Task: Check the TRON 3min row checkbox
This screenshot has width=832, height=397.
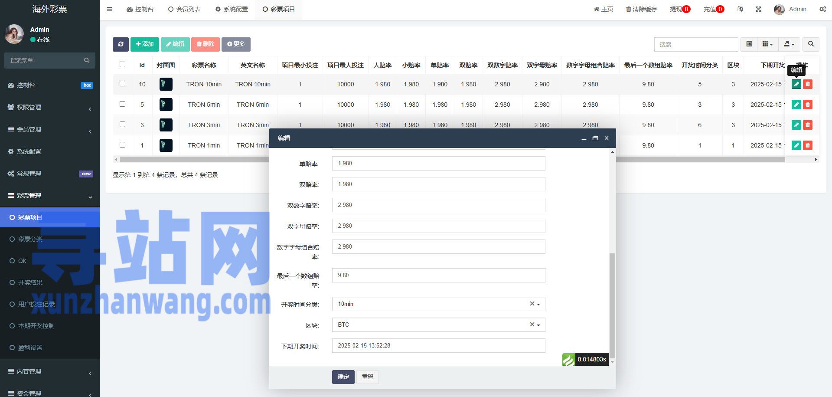Action: [x=122, y=125]
